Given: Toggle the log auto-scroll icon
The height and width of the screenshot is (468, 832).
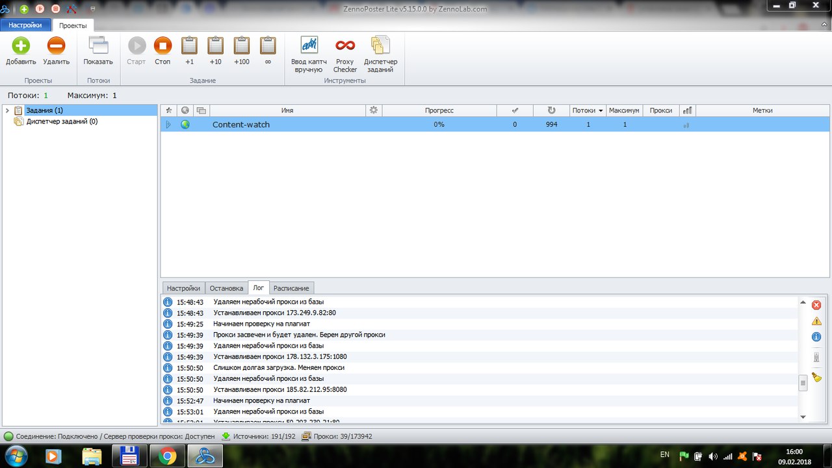Looking at the screenshot, I should 816,357.
